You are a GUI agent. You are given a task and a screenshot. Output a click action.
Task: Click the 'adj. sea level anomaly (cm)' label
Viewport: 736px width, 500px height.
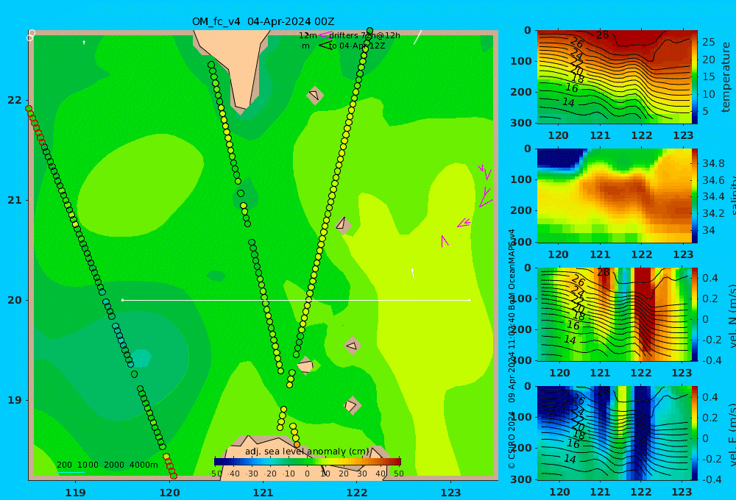pyautogui.click(x=307, y=451)
